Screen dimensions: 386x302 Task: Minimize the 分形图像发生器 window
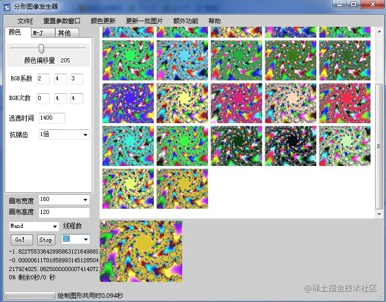(x=340, y=5)
